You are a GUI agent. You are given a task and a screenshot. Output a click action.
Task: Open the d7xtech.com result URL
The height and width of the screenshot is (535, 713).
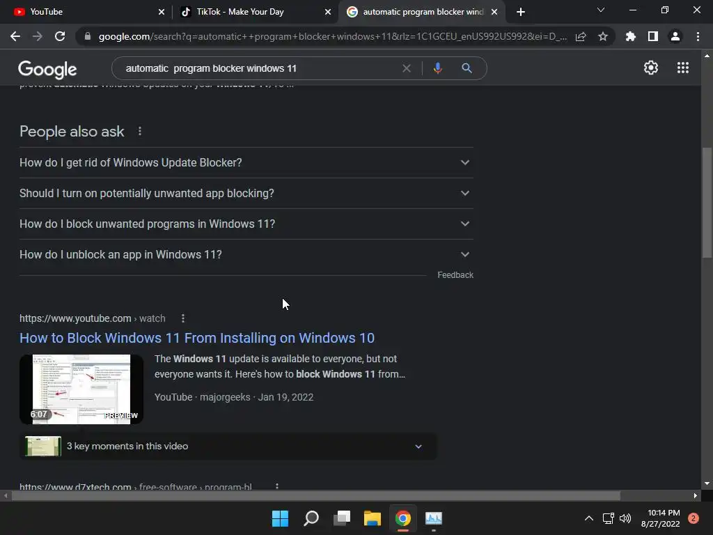(x=136, y=486)
